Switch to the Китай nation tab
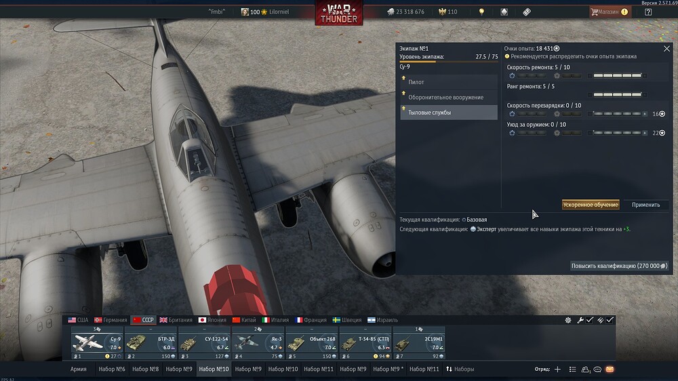This screenshot has height=381, width=678. click(244, 320)
